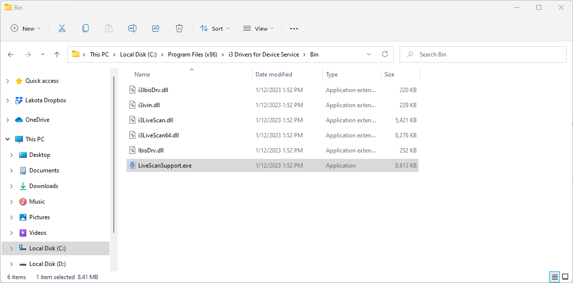
Task: Open the View dropdown
Action: 258,28
